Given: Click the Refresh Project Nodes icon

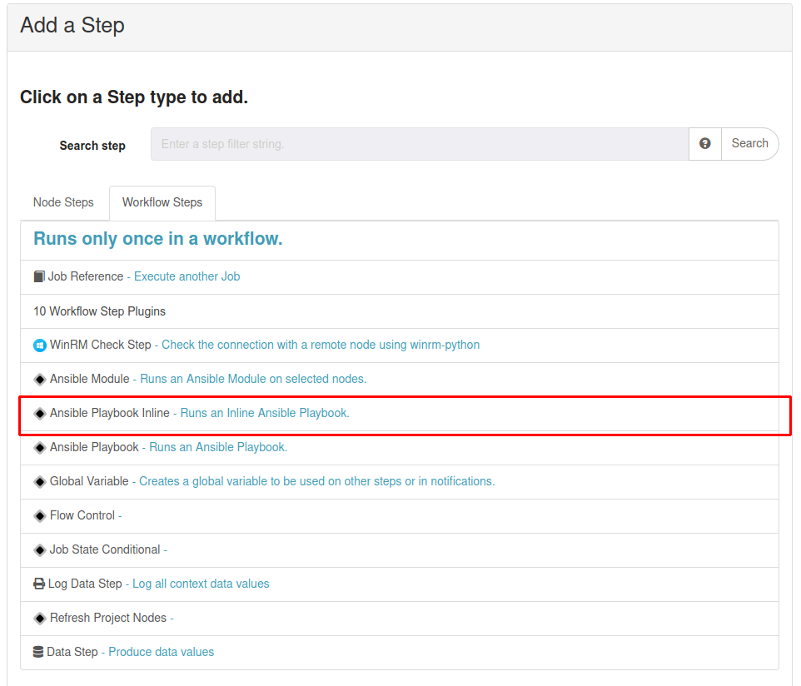Looking at the screenshot, I should (40, 619).
